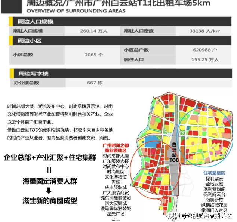Click the red '商业聚集区' label
237x222 pixels.
[116, 151]
